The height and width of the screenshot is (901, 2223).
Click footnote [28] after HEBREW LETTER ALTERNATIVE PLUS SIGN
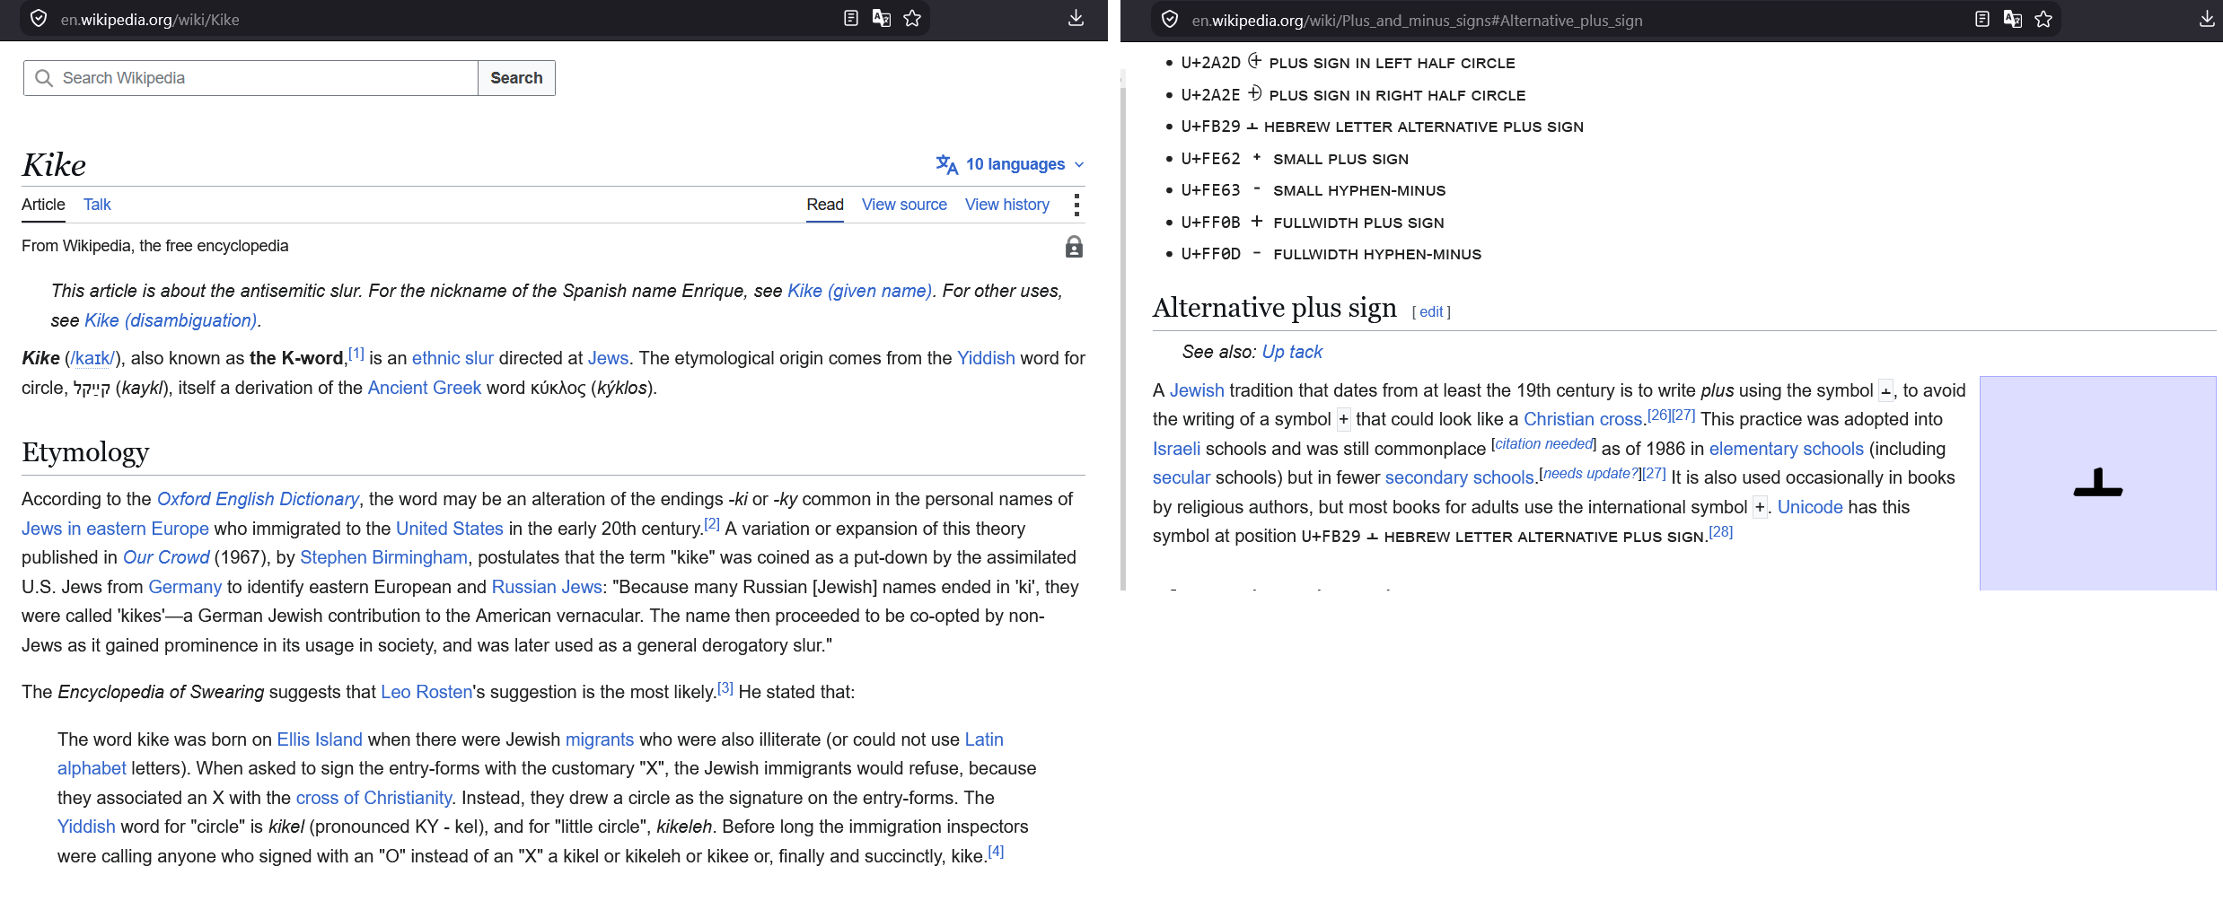coord(1721,531)
